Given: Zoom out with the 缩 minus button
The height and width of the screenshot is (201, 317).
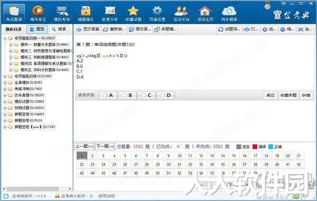Looking at the screenshot, I should click(x=287, y=29).
